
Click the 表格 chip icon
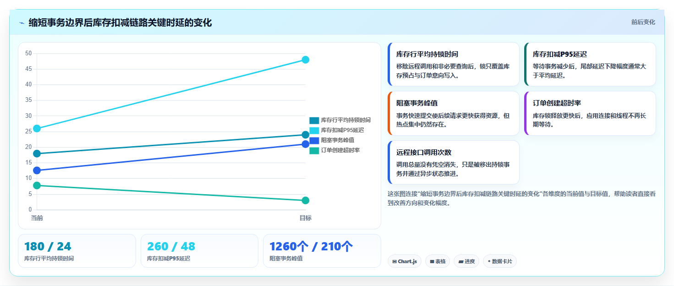point(432,262)
